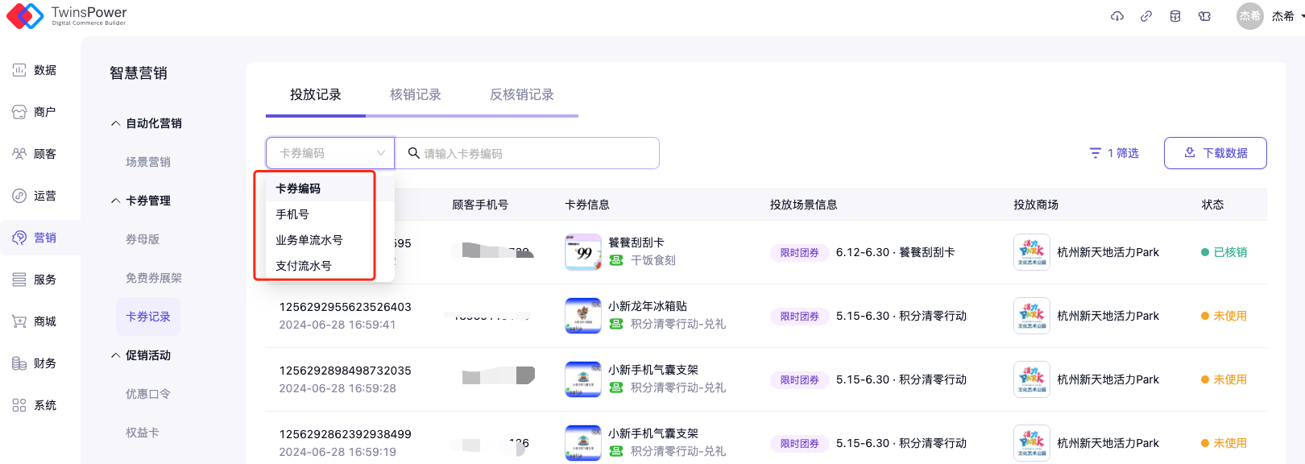Switch to the 反核销记录 tab
Image resolution: width=1305 pixels, height=464 pixels.
tap(522, 95)
